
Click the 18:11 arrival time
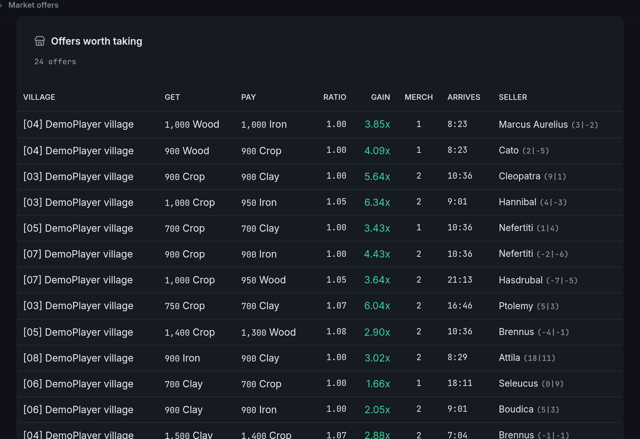pos(460,383)
